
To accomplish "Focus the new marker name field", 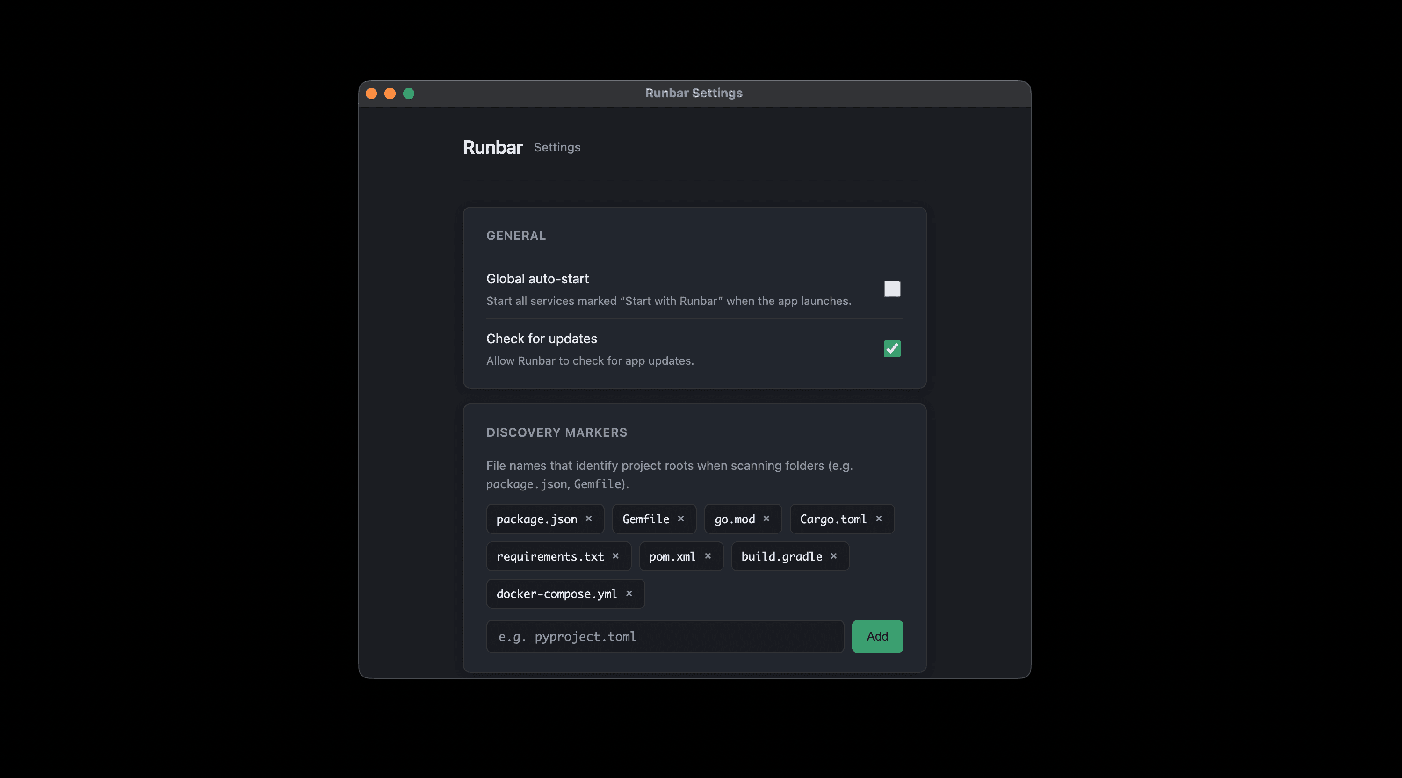I will click(x=665, y=636).
